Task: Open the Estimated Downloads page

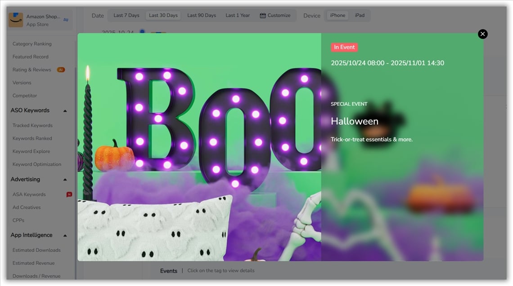Action: [36, 250]
